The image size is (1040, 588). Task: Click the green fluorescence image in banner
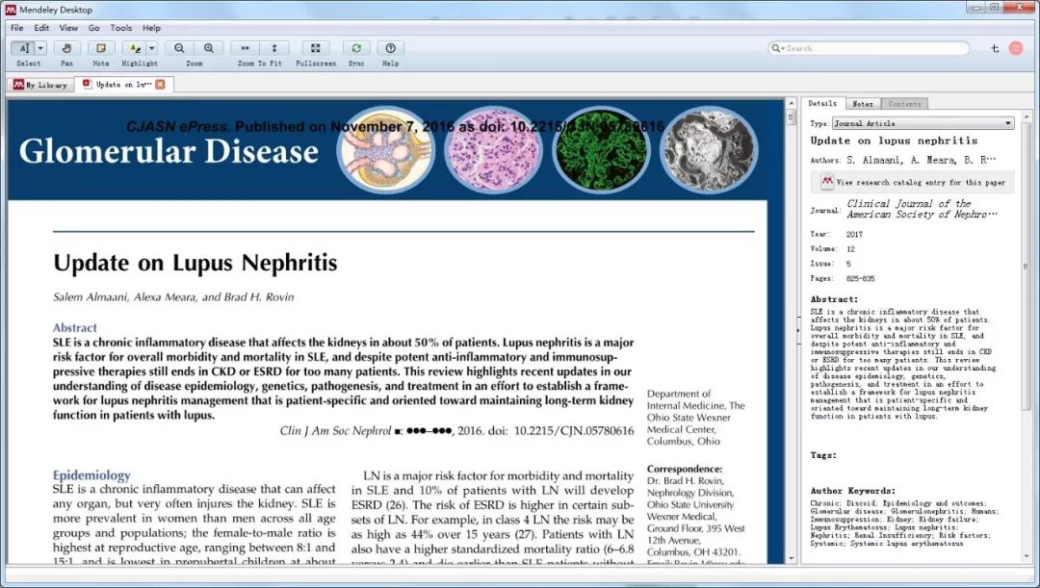tap(601, 150)
